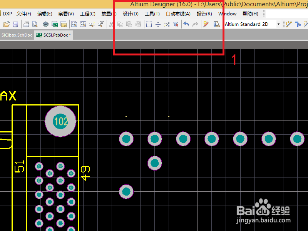Select the pad below the top pad row

(155, 163)
